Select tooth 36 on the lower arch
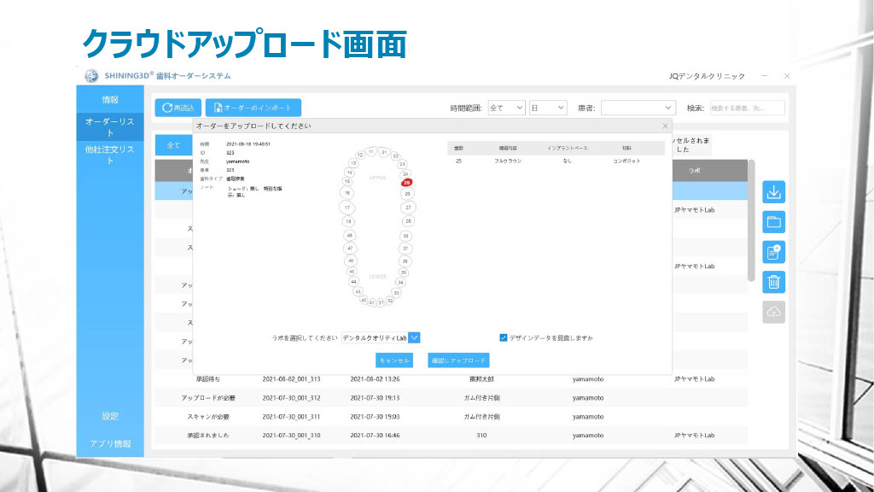Image resolution: width=874 pixels, height=492 pixels. (x=405, y=261)
